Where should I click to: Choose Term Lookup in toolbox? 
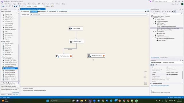(x=8, y=37)
